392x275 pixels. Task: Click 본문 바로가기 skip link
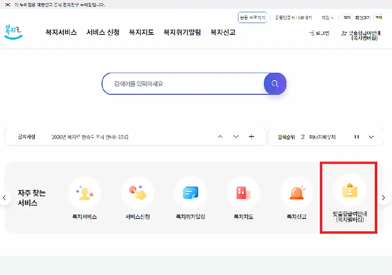(x=252, y=18)
